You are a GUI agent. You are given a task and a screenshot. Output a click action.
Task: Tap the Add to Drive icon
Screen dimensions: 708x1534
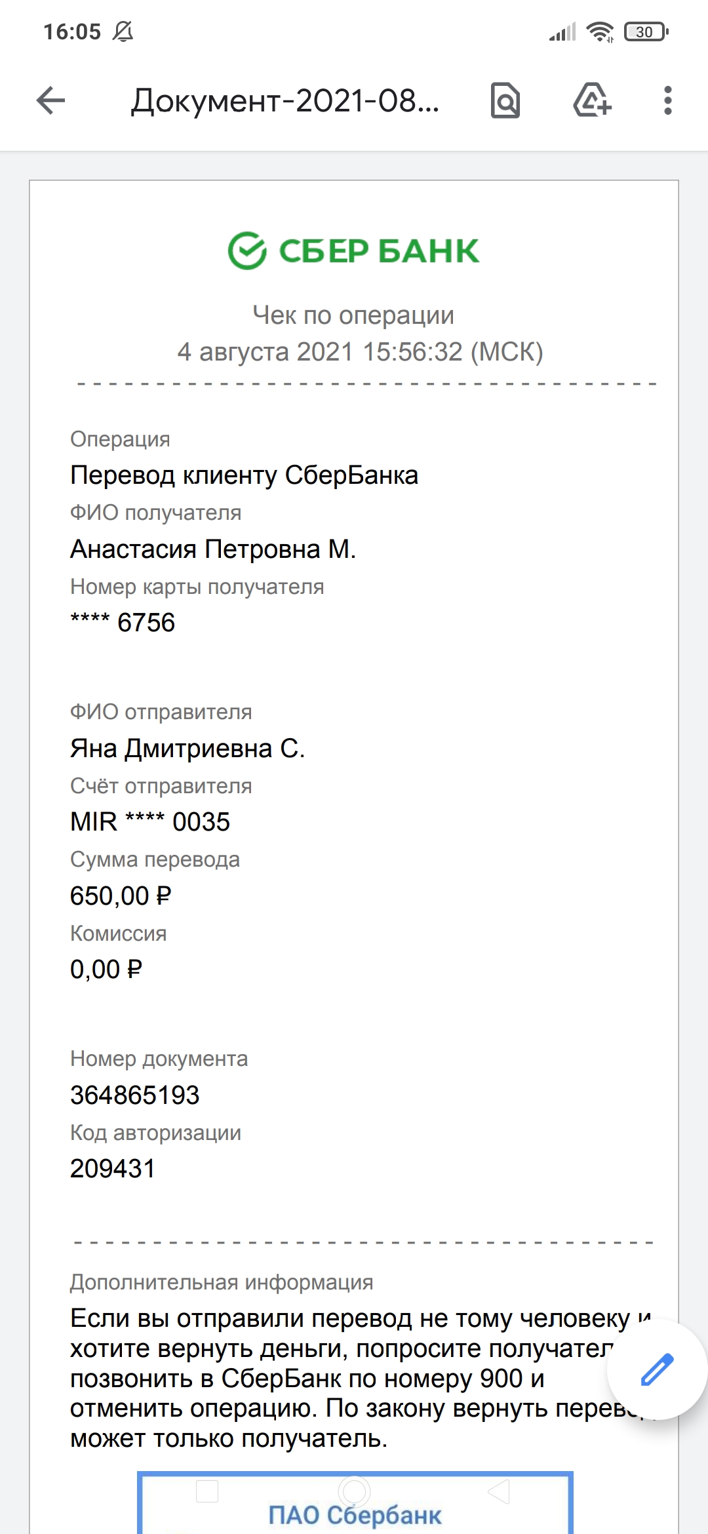click(592, 101)
